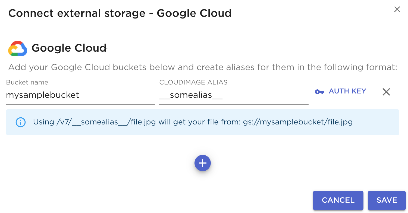
Task: Click the Google Cloud heading text
Action: coord(69,48)
